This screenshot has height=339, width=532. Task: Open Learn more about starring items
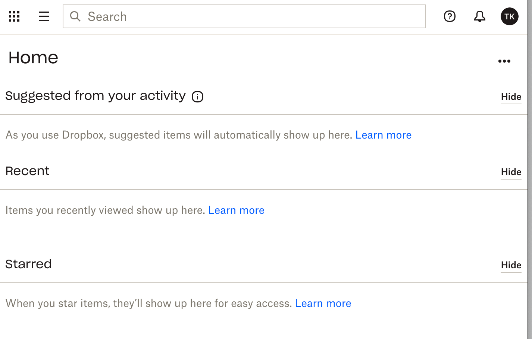point(323,303)
